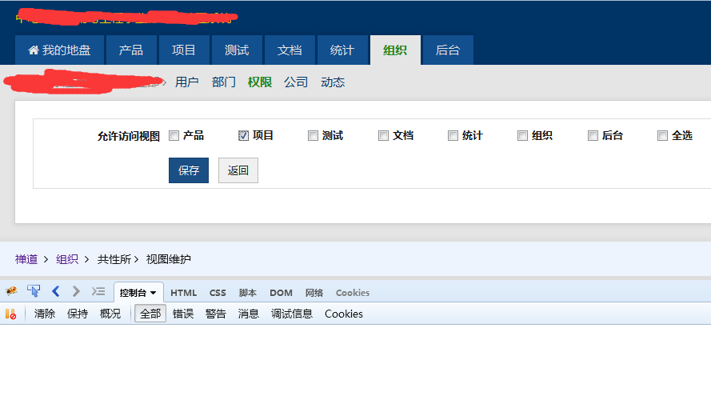Open the 用户 submenu link
The height and width of the screenshot is (416, 711).
click(x=187, y=82)
